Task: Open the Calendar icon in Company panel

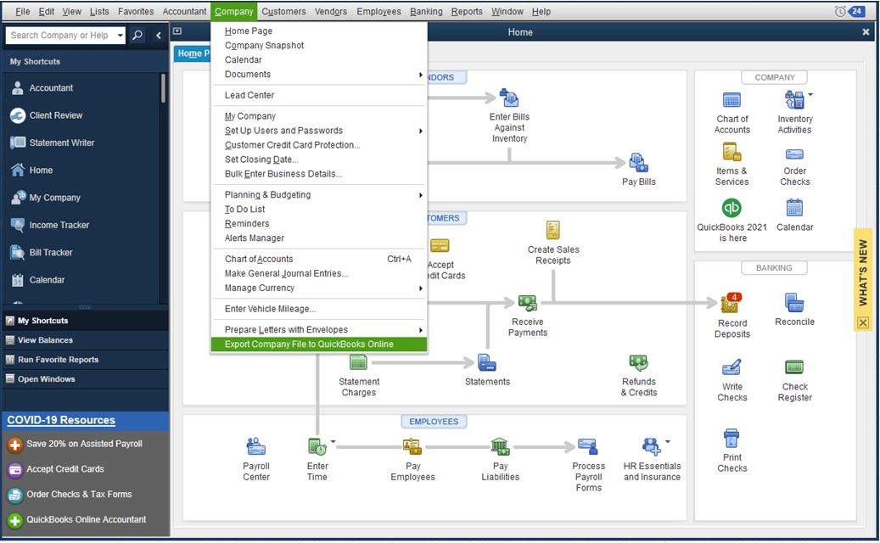Action: click(x=794, y=208)
